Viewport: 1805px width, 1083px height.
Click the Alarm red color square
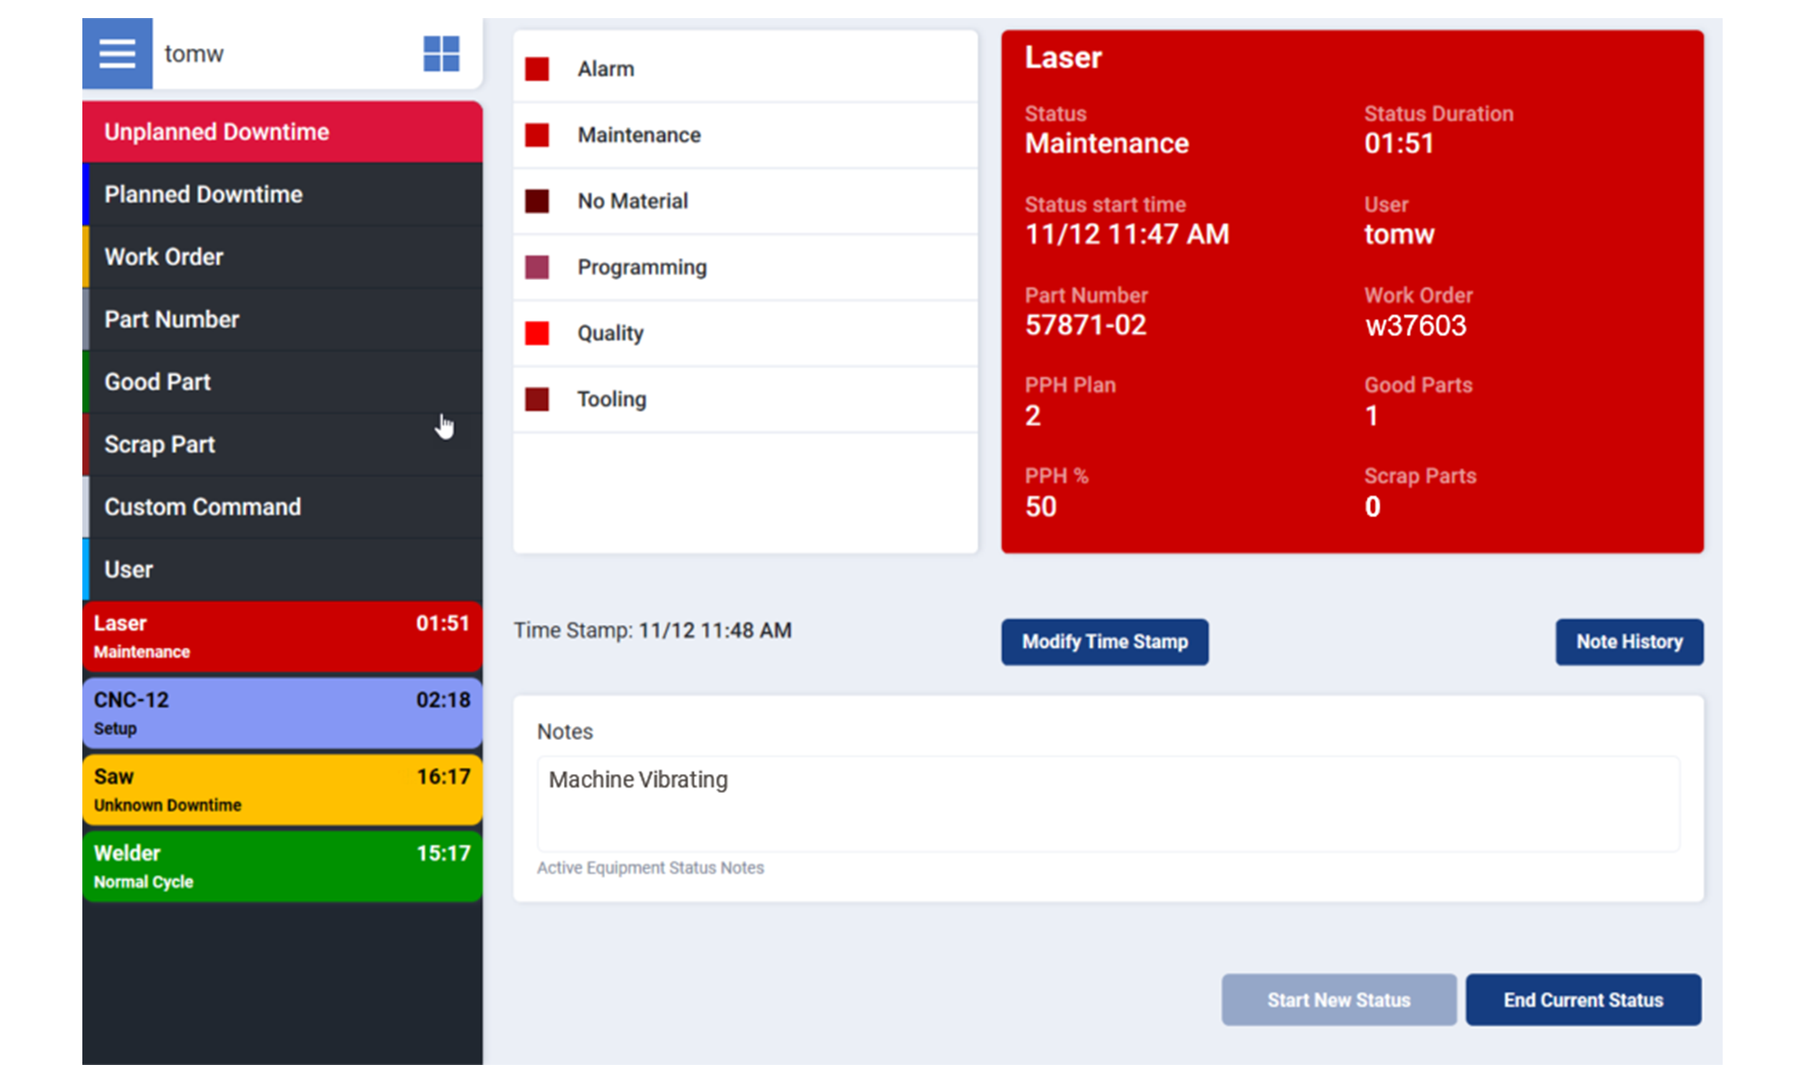pos(537,69)
